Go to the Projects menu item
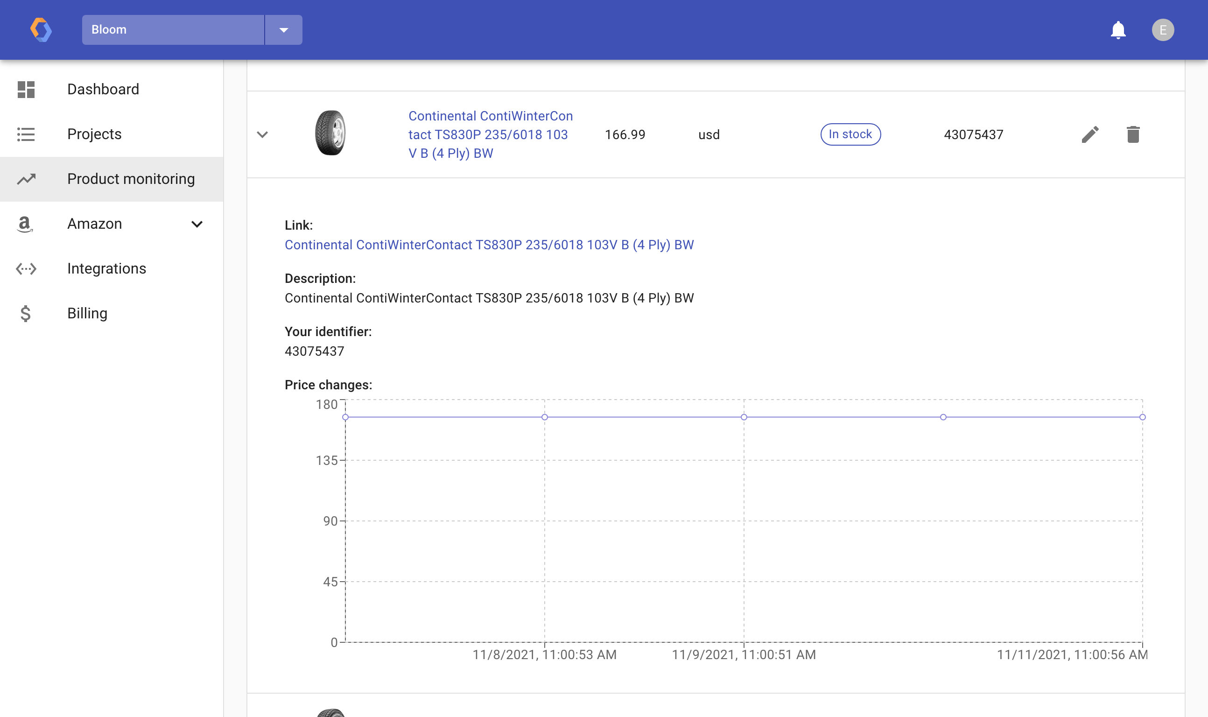 point(95,134)
